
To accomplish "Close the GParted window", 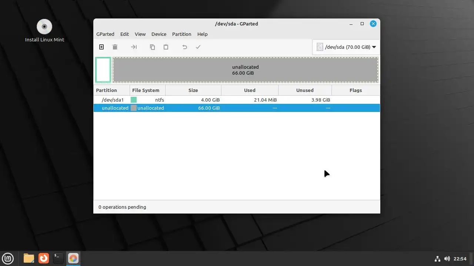I will click(x=373, y=24).
